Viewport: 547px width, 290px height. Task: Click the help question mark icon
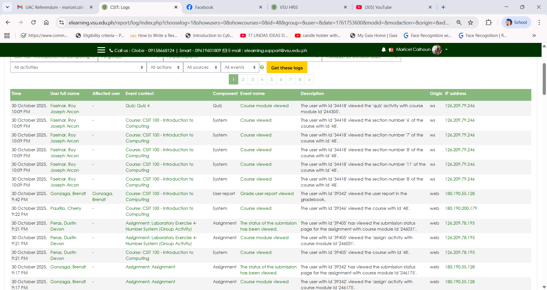coord(262,67)
